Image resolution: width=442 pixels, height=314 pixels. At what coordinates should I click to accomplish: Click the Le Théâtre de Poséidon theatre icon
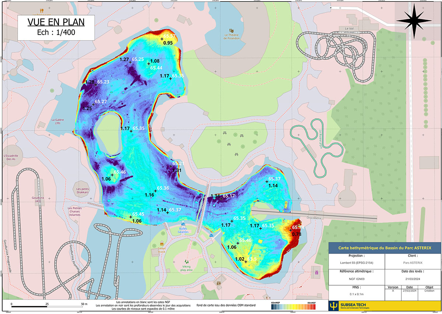231,31
